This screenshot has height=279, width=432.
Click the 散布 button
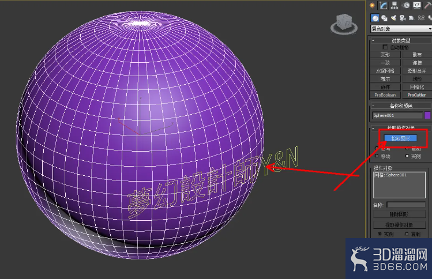pos(417,55)
